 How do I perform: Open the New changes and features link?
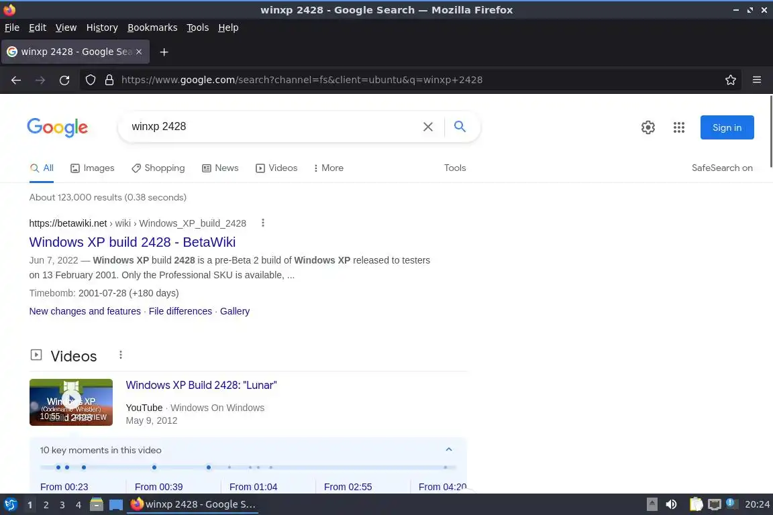[85, 311]
